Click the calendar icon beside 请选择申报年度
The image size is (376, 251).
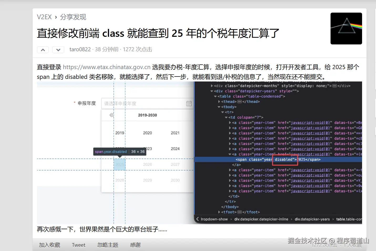[x=189, y=103]
